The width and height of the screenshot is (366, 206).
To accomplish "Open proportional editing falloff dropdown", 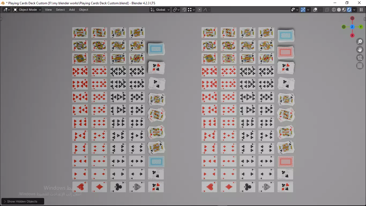I will (206, 10).
